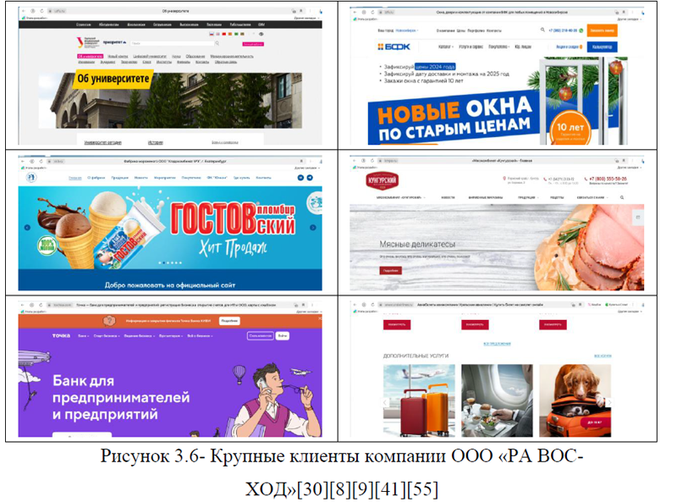The width and height of the screenshot is (677, 502).
Task: Open the suitcases service thumbnail on the airline site
Action: 419,400
